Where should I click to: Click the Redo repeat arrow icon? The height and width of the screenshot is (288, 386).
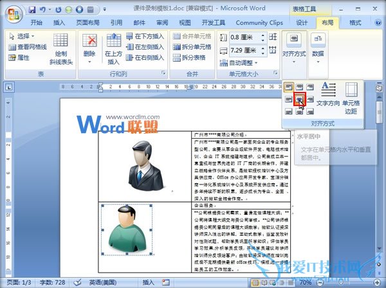pyautogui.click(x=59, y=10)
